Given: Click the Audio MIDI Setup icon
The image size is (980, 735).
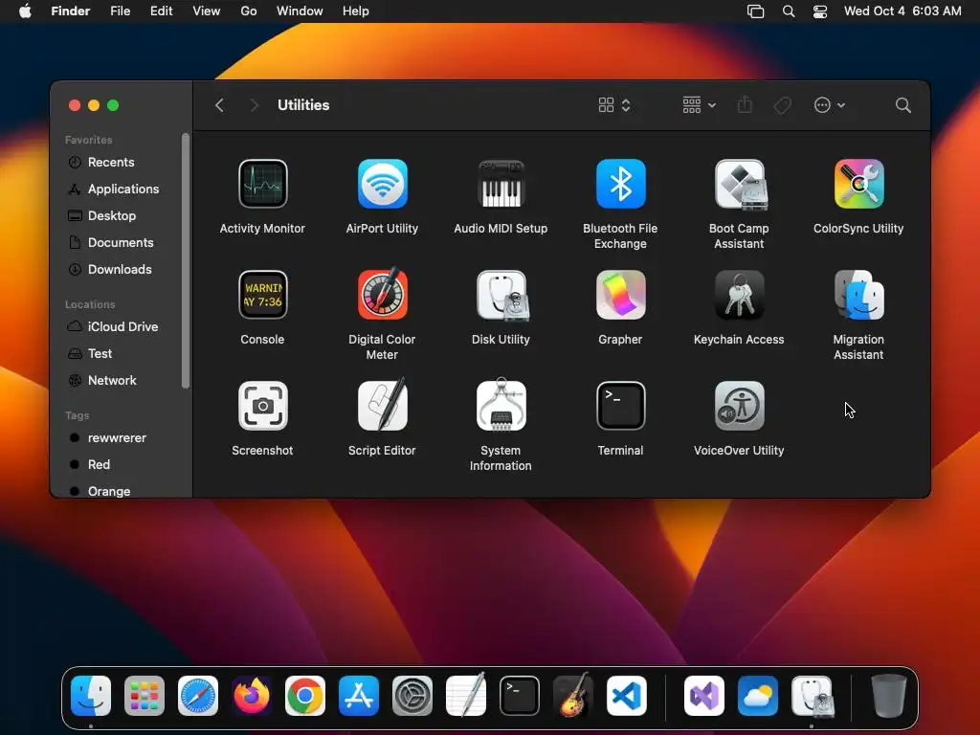Looking at the screenshot, I should tap(501, 184).
